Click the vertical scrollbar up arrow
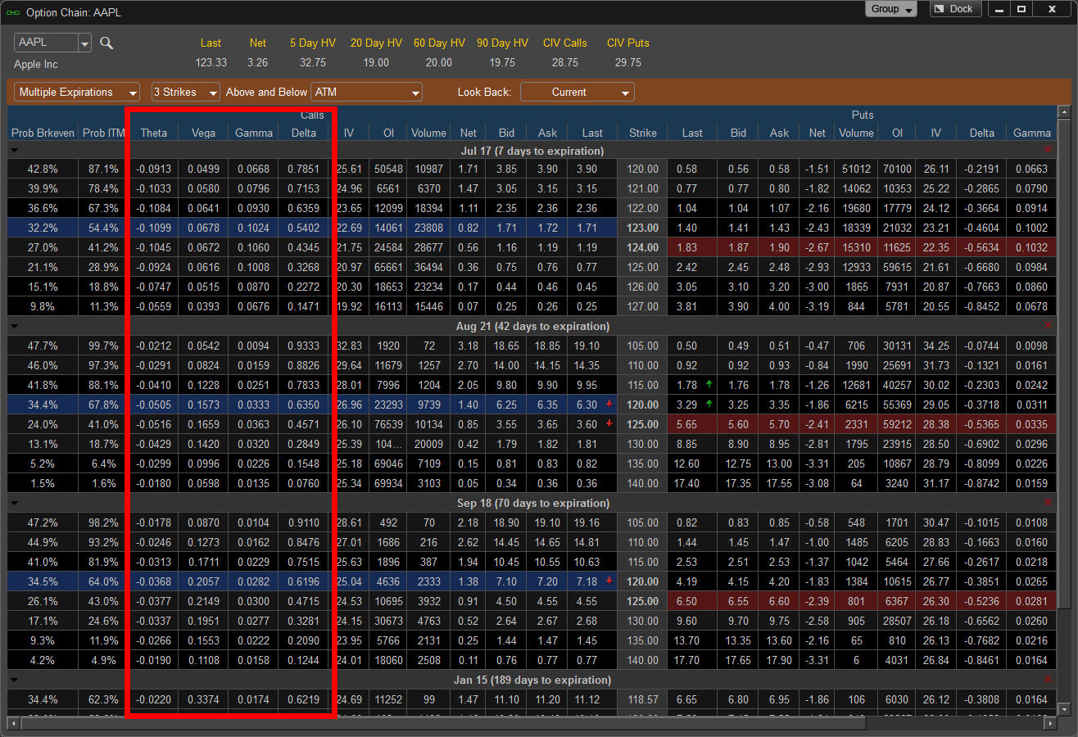This screenshot has width=1078, height=737. [x=1064, y=112]
